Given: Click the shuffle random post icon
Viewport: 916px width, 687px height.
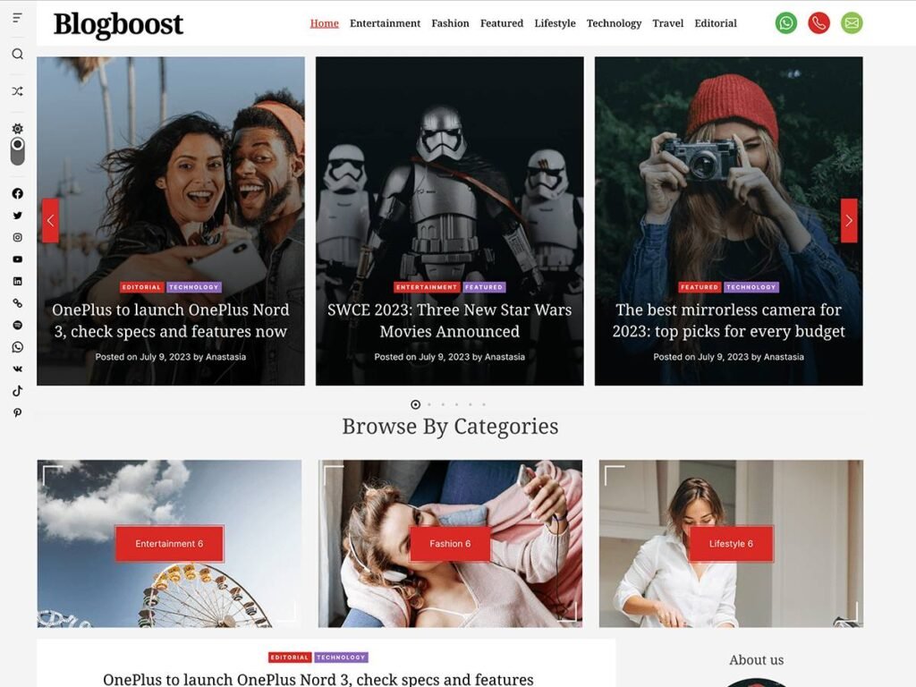Looking at the screenshot, I should 18,91.
